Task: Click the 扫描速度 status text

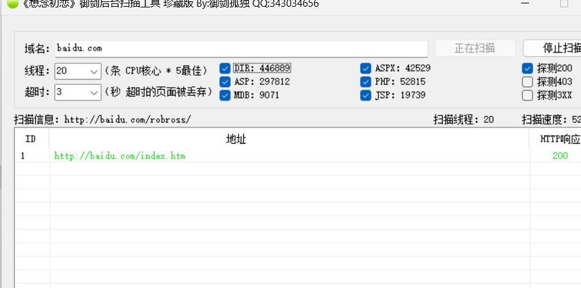Action: click(x=551, y=119)
